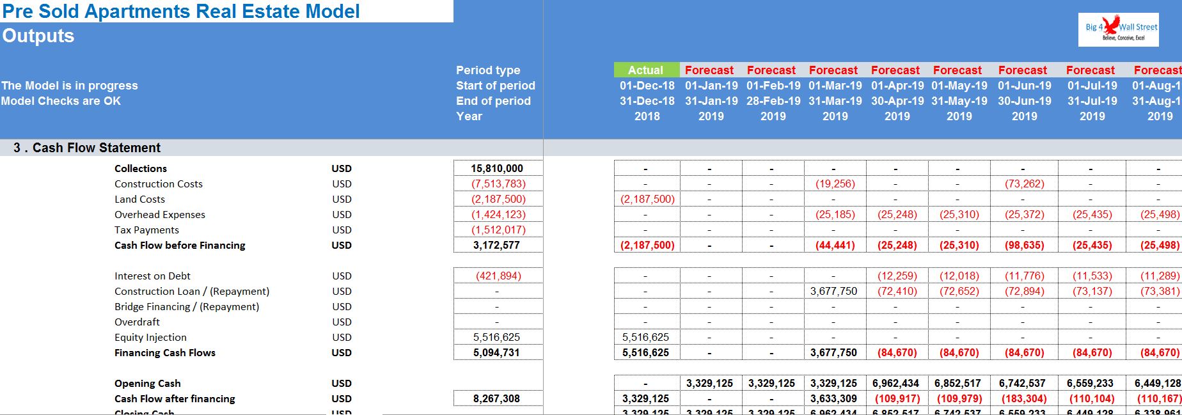Click the 'Start of period' header label
The image size is (1182, 415).
tap(496, 86)
